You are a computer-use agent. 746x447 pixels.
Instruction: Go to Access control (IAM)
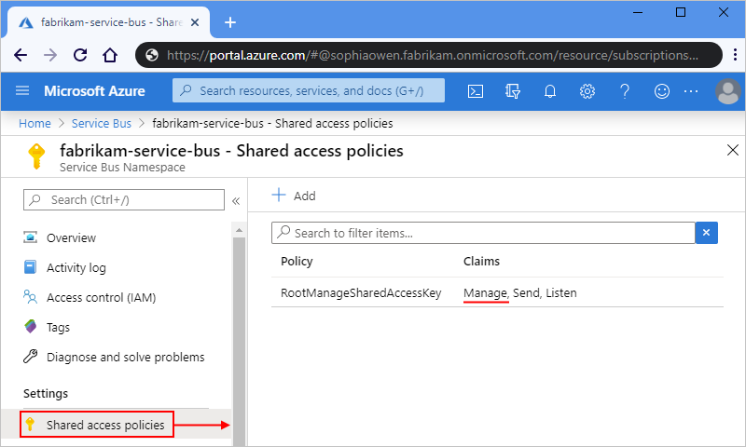[x=101, y=297]
